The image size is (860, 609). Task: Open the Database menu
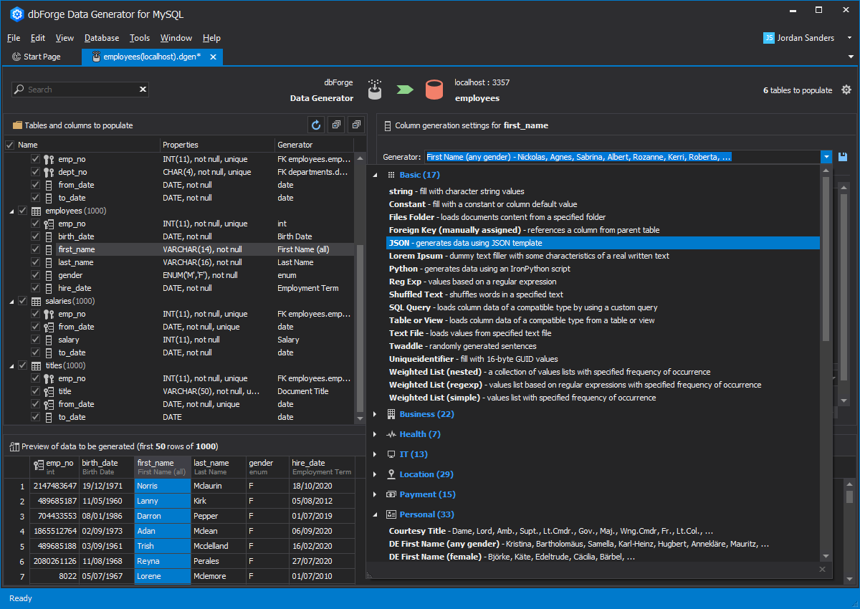[101, 38]
